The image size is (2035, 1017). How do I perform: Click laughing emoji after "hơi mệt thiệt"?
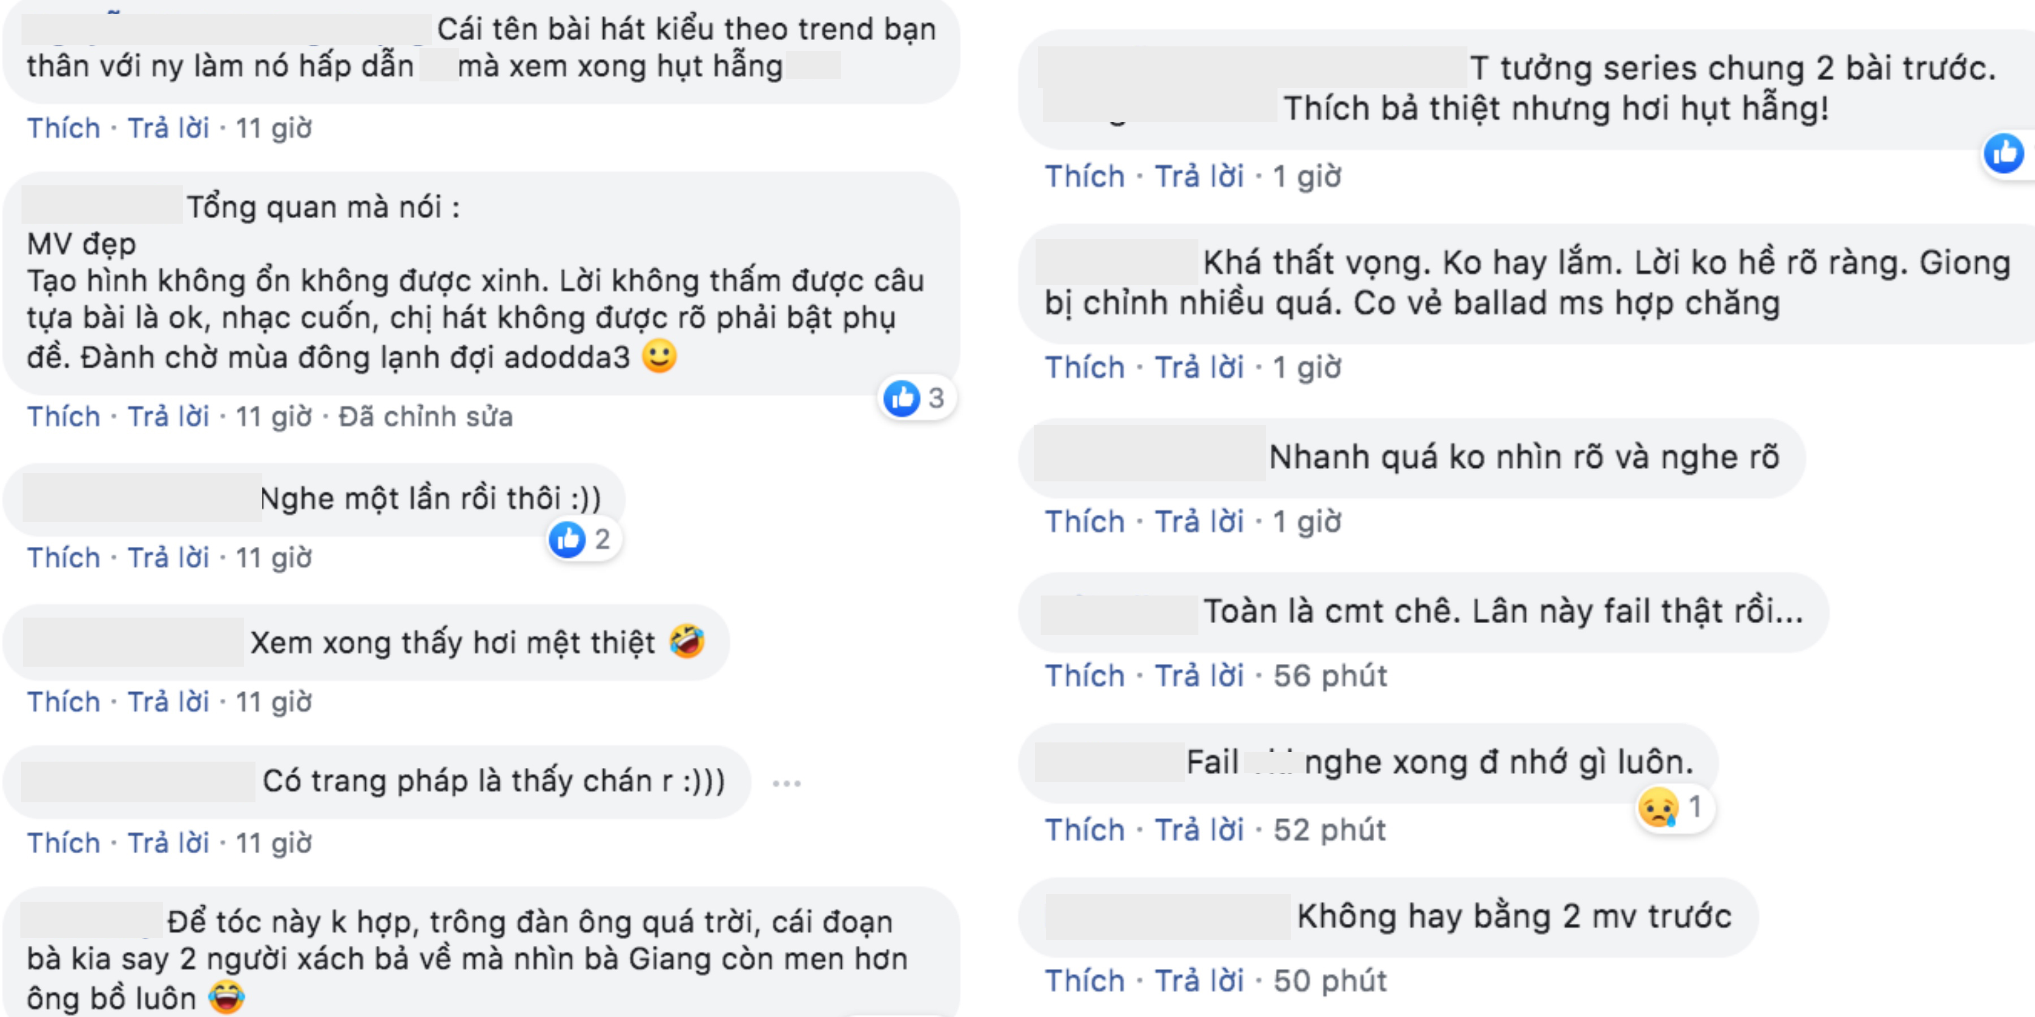(686, 640)
